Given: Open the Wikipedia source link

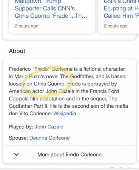Looking at the screenshot, I should (65, 113).
